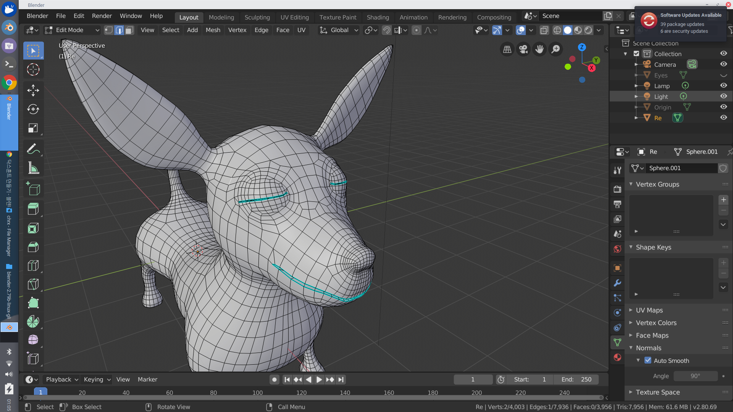The image size is (733, 412).
Task: Show the hidden Eyes object
Action: pyautogui.click(x=723, y=75)
